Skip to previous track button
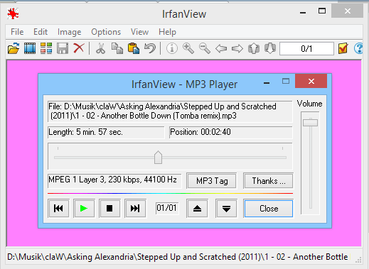 tap(58, 209)
